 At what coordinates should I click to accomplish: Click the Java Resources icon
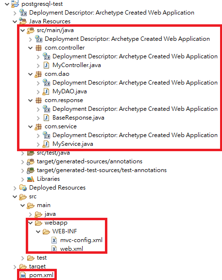(x=23, y=21)
